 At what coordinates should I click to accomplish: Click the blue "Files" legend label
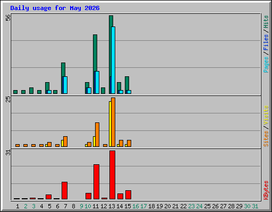[266, 42]
